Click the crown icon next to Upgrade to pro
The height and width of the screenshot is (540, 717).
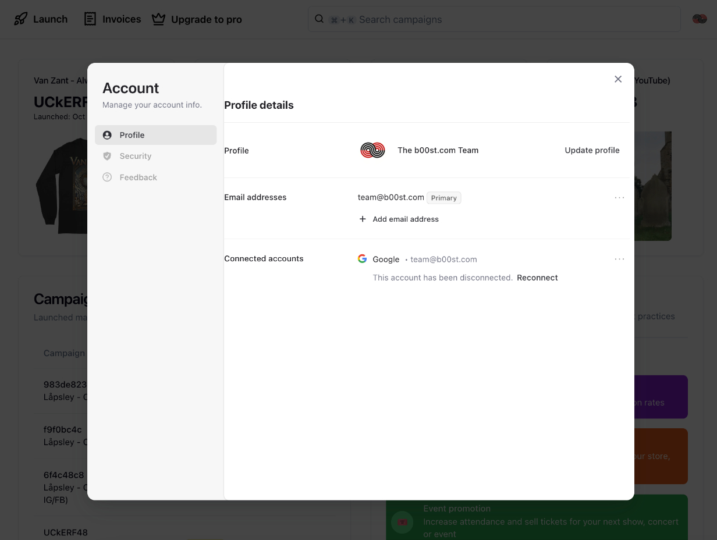click(158, 19)
